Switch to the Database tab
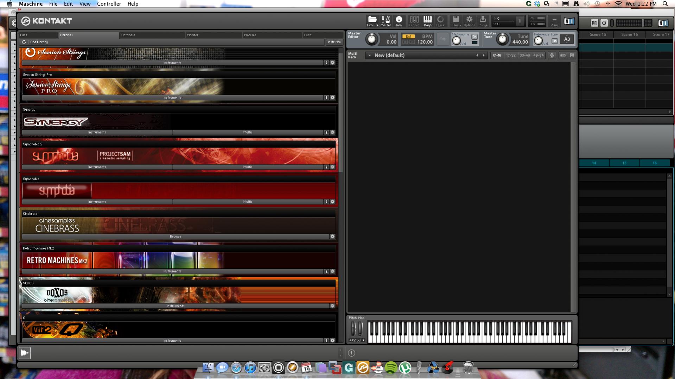The width and height of the screenshot is (675, 379). [152, 35]
